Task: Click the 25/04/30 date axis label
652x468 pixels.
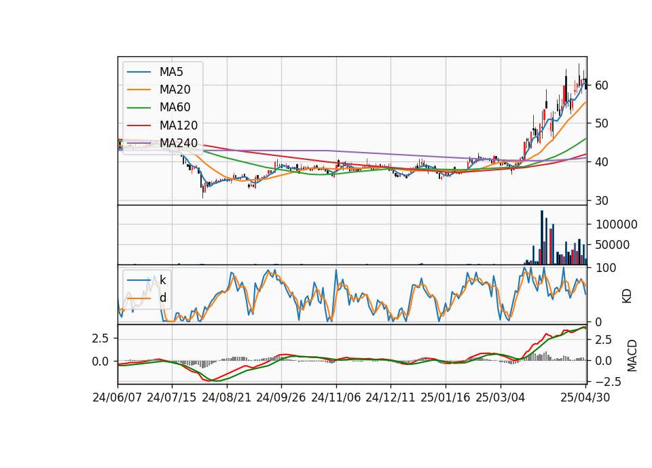Action: click(x=585, y=397)
